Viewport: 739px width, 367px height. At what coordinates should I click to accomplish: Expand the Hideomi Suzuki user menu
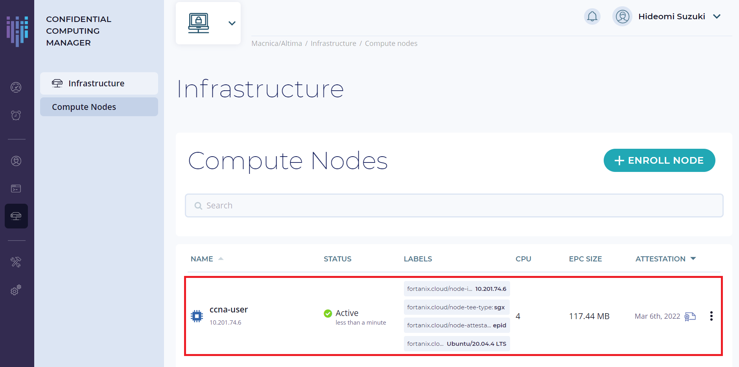point(717,16)
